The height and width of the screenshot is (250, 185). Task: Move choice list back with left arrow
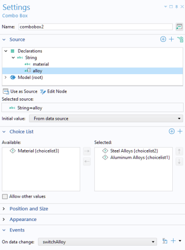87,161
